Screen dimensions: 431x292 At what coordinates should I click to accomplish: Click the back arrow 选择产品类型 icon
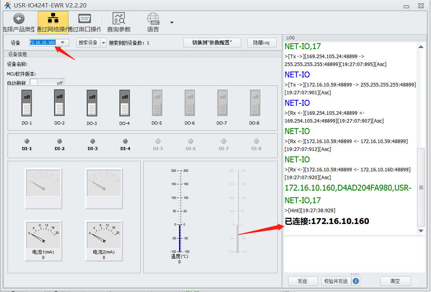pyautogui.click(x=18, y=19)
